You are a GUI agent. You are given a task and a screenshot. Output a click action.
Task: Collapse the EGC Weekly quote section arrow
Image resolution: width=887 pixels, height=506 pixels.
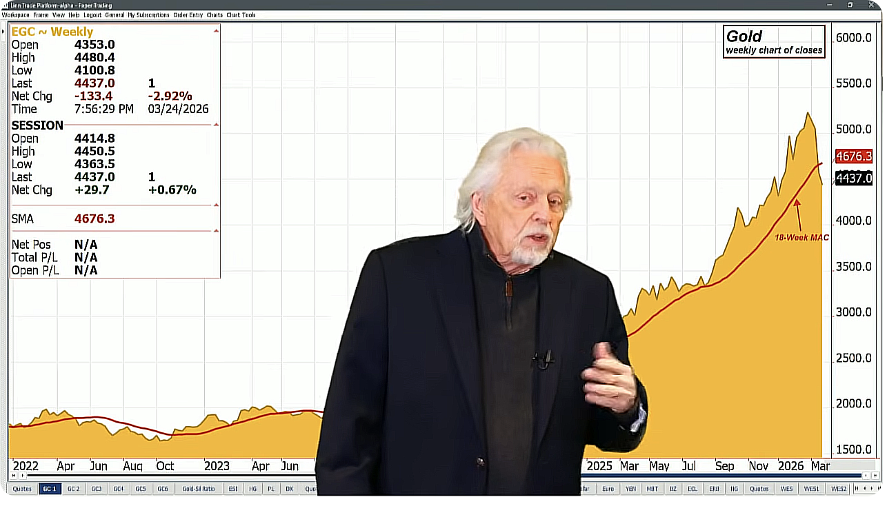point(216,31)
